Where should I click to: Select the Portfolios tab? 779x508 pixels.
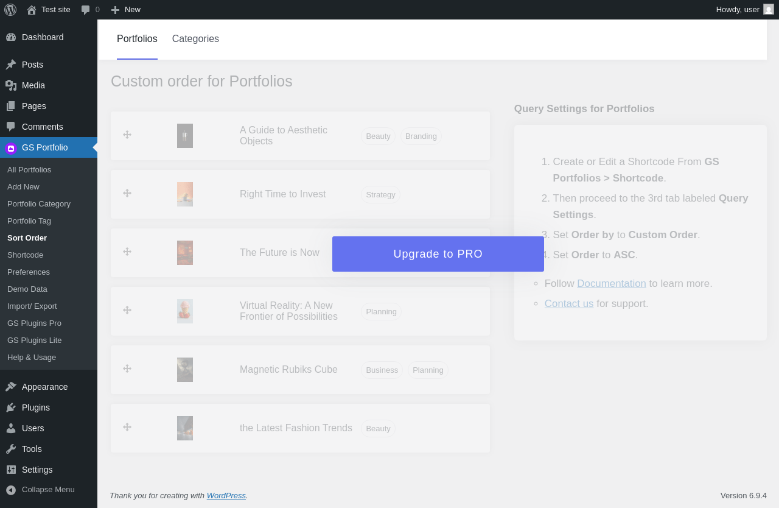coord(137,39)
